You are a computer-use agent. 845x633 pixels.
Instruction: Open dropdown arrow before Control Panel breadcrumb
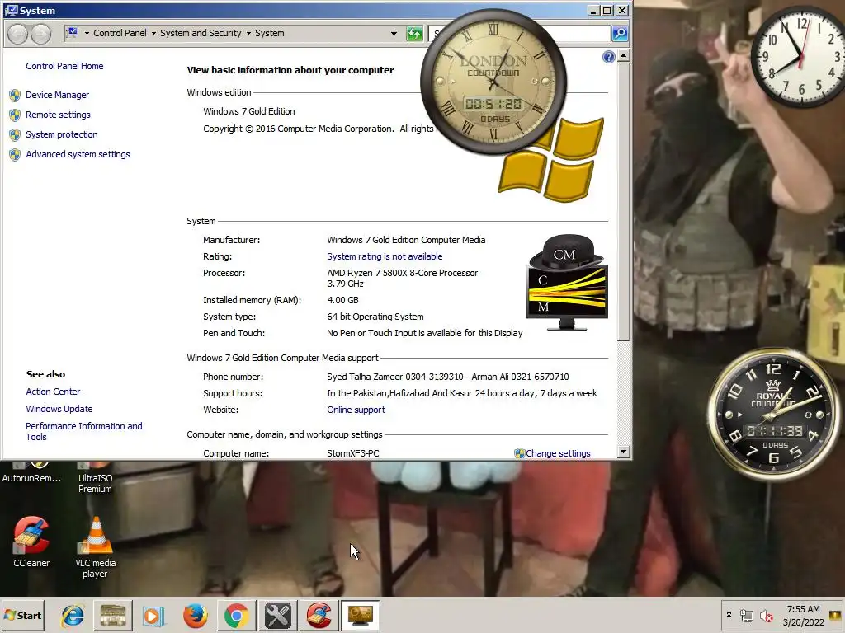click(x=87, y=33)
